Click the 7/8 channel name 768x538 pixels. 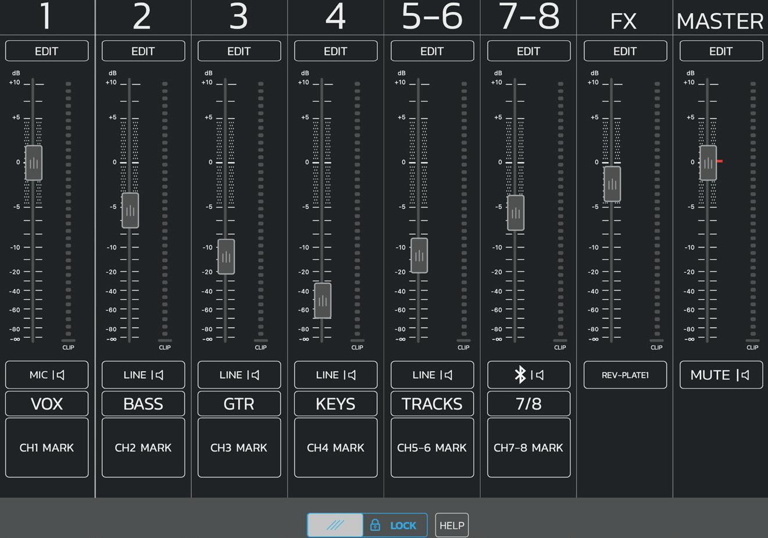point(529,404)
